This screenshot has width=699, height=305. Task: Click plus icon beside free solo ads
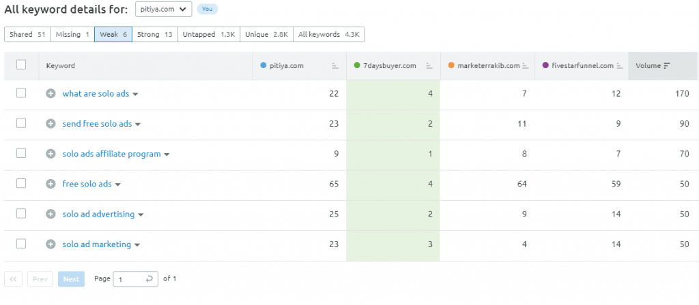[x=51, y=184]
